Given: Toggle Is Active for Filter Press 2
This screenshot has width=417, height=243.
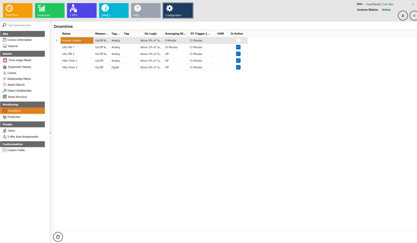Looking at the screenshot, I should (x=238, y=67).
